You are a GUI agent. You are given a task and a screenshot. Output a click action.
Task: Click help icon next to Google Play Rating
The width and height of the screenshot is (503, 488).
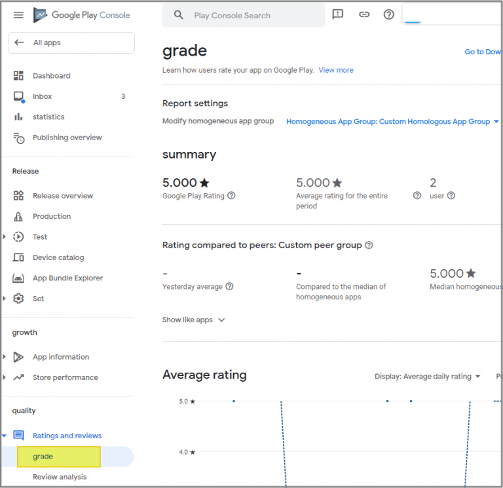[231, 196]
